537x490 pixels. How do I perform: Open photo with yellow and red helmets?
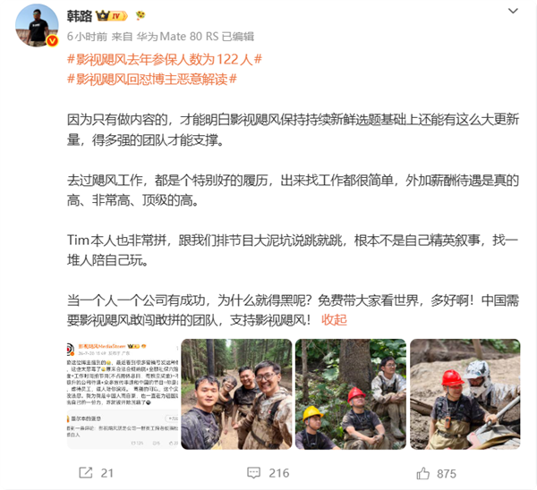point(351,393)
